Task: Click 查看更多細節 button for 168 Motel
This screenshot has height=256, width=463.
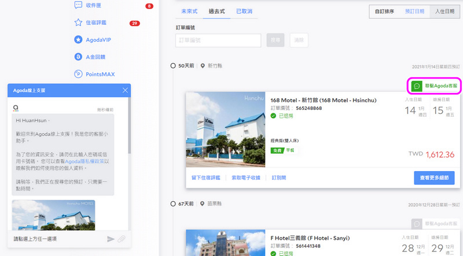Action: [435, 178]
